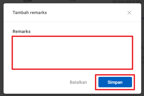Click the 0,00 amount behind the dialog
The width and height of the screenshot is (144, 96).
pyautogui.click(x=28, y=1)
